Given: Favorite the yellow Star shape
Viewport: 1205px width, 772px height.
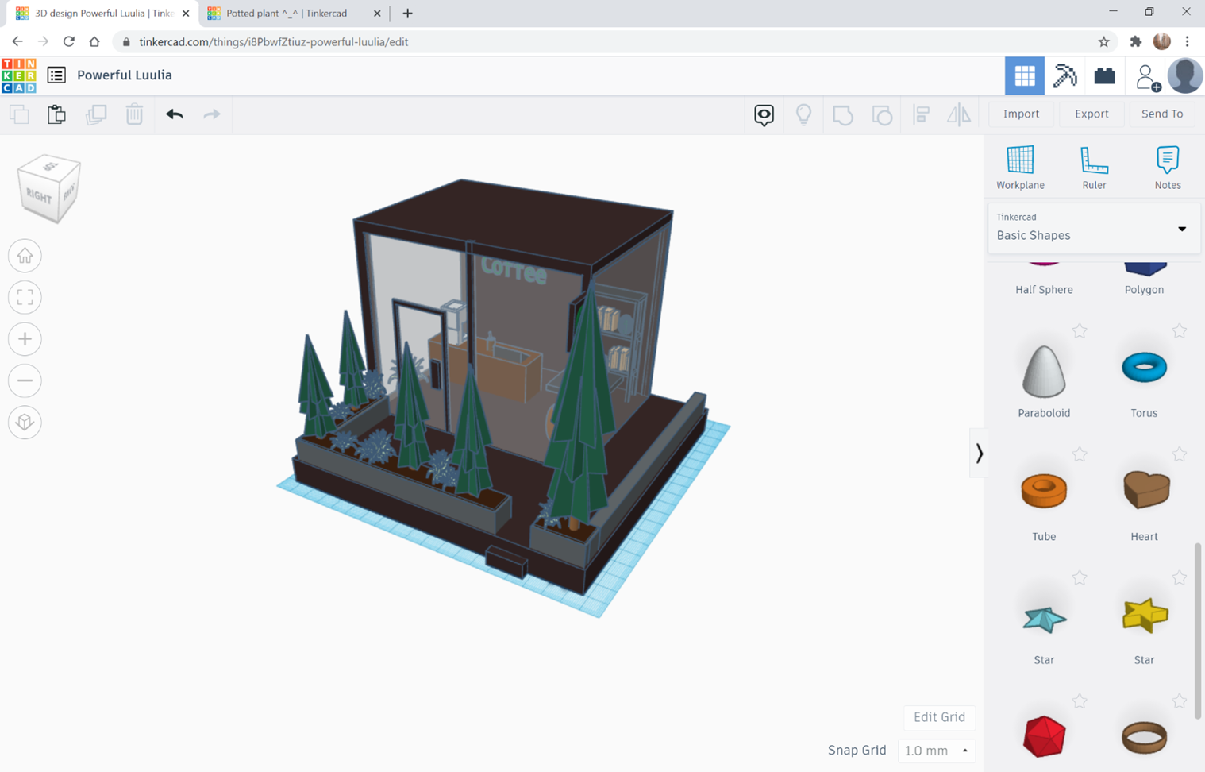Looking at the screenshot, I should [x=1180, y=577].
